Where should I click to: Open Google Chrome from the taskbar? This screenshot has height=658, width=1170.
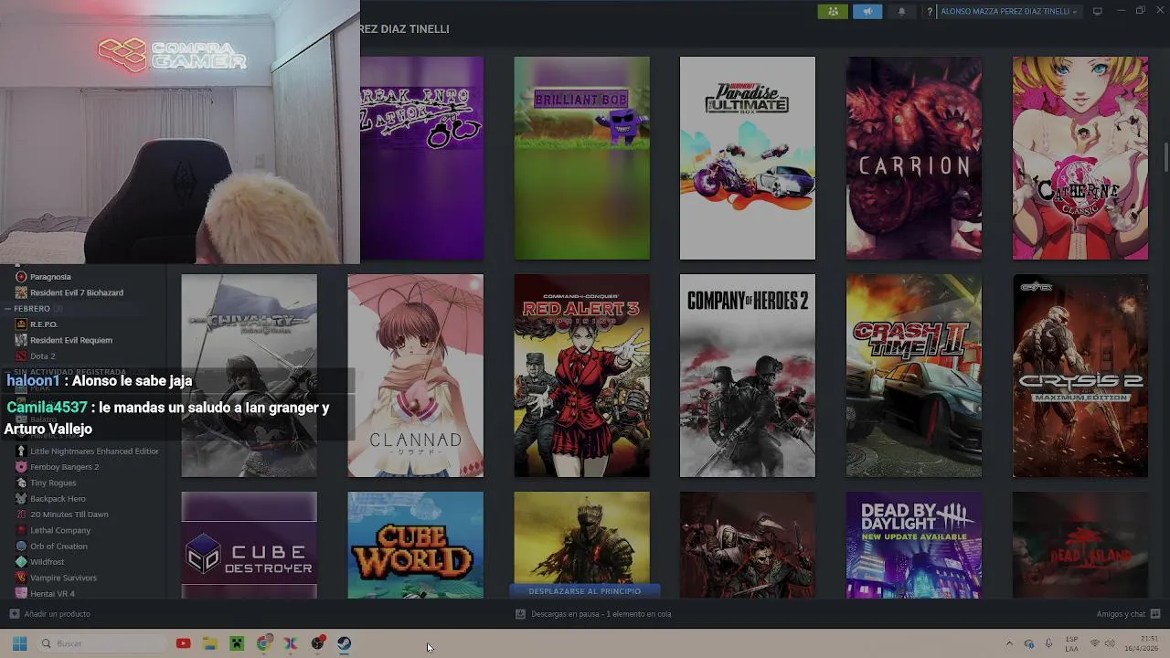click(264, 643)
